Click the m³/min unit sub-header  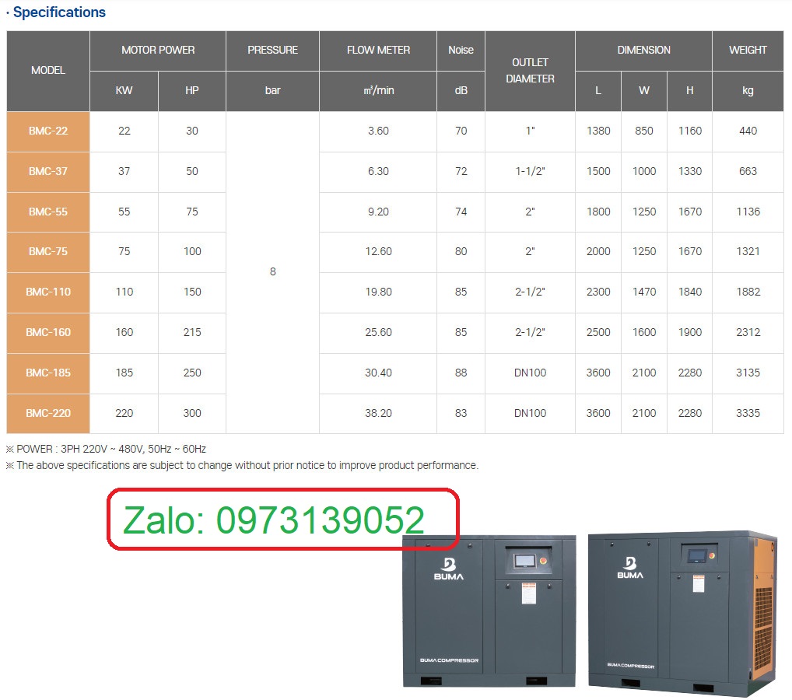pyautogui.click(x=378, y=90)
